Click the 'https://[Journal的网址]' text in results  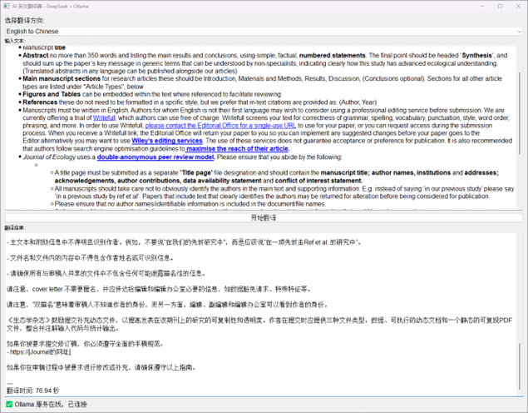point(41,352)
